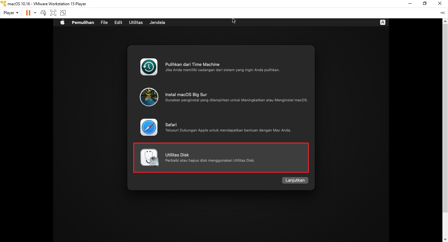Open the Edit menu
This screenshot has width=448, height=242.
118,22
